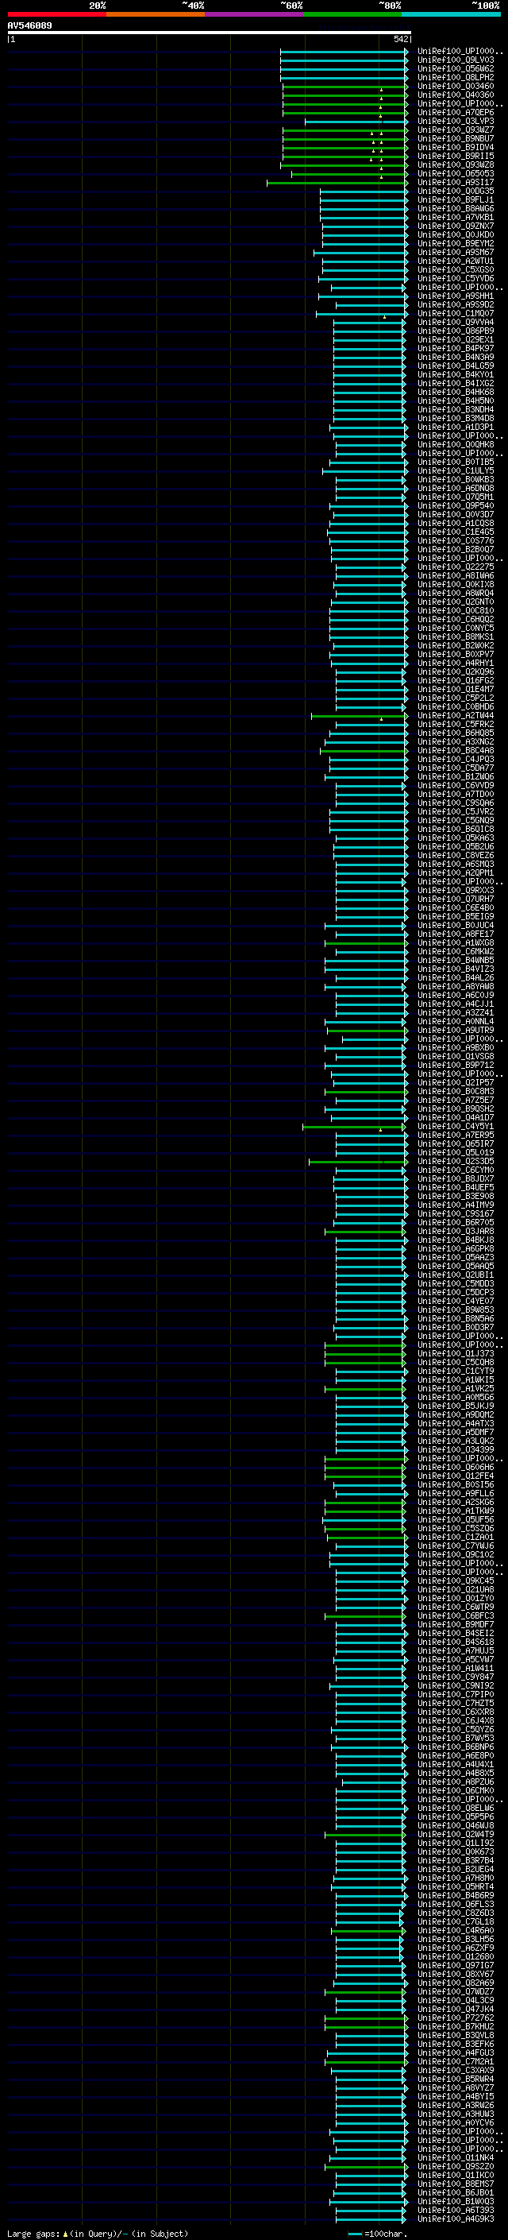The width and height of the screenshot is (508, 2240).
Task: Select the UniRef100_B7KHU2 label
Action: [455, 2026]
